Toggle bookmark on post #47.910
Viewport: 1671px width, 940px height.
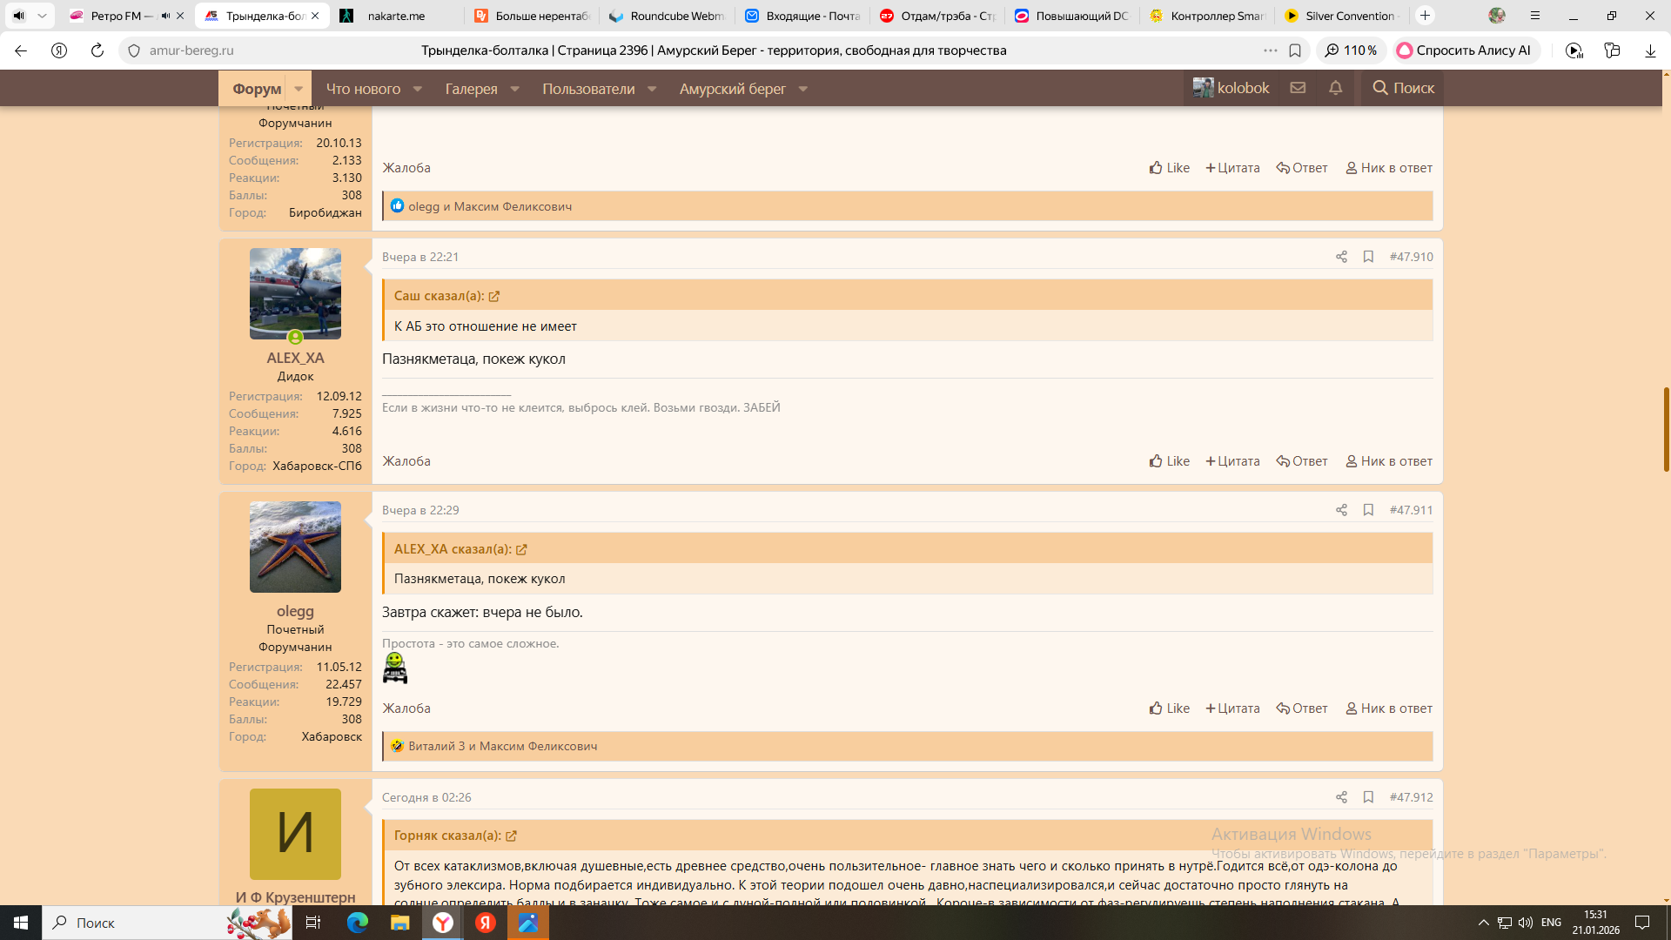click(1368, 257)
